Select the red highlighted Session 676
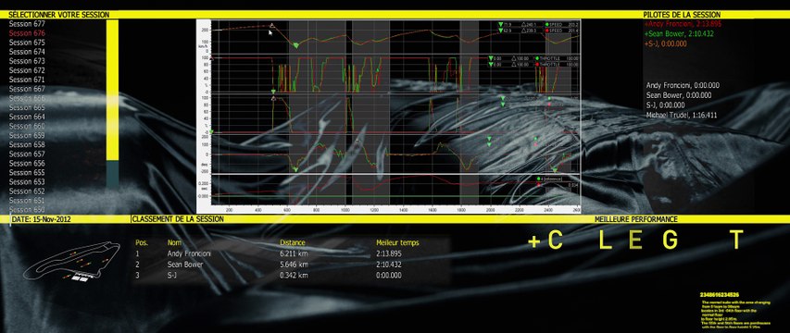790x333 pixels. 27,33
